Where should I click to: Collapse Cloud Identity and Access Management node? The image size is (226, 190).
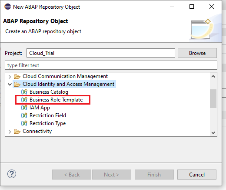click(10, 84)
